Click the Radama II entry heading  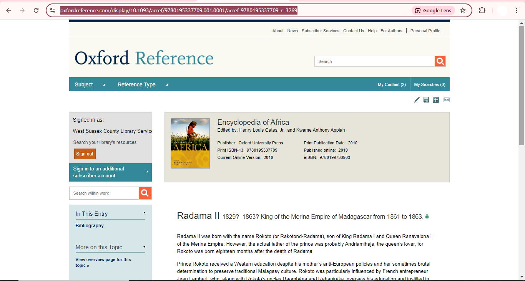(x=198, y=216)
